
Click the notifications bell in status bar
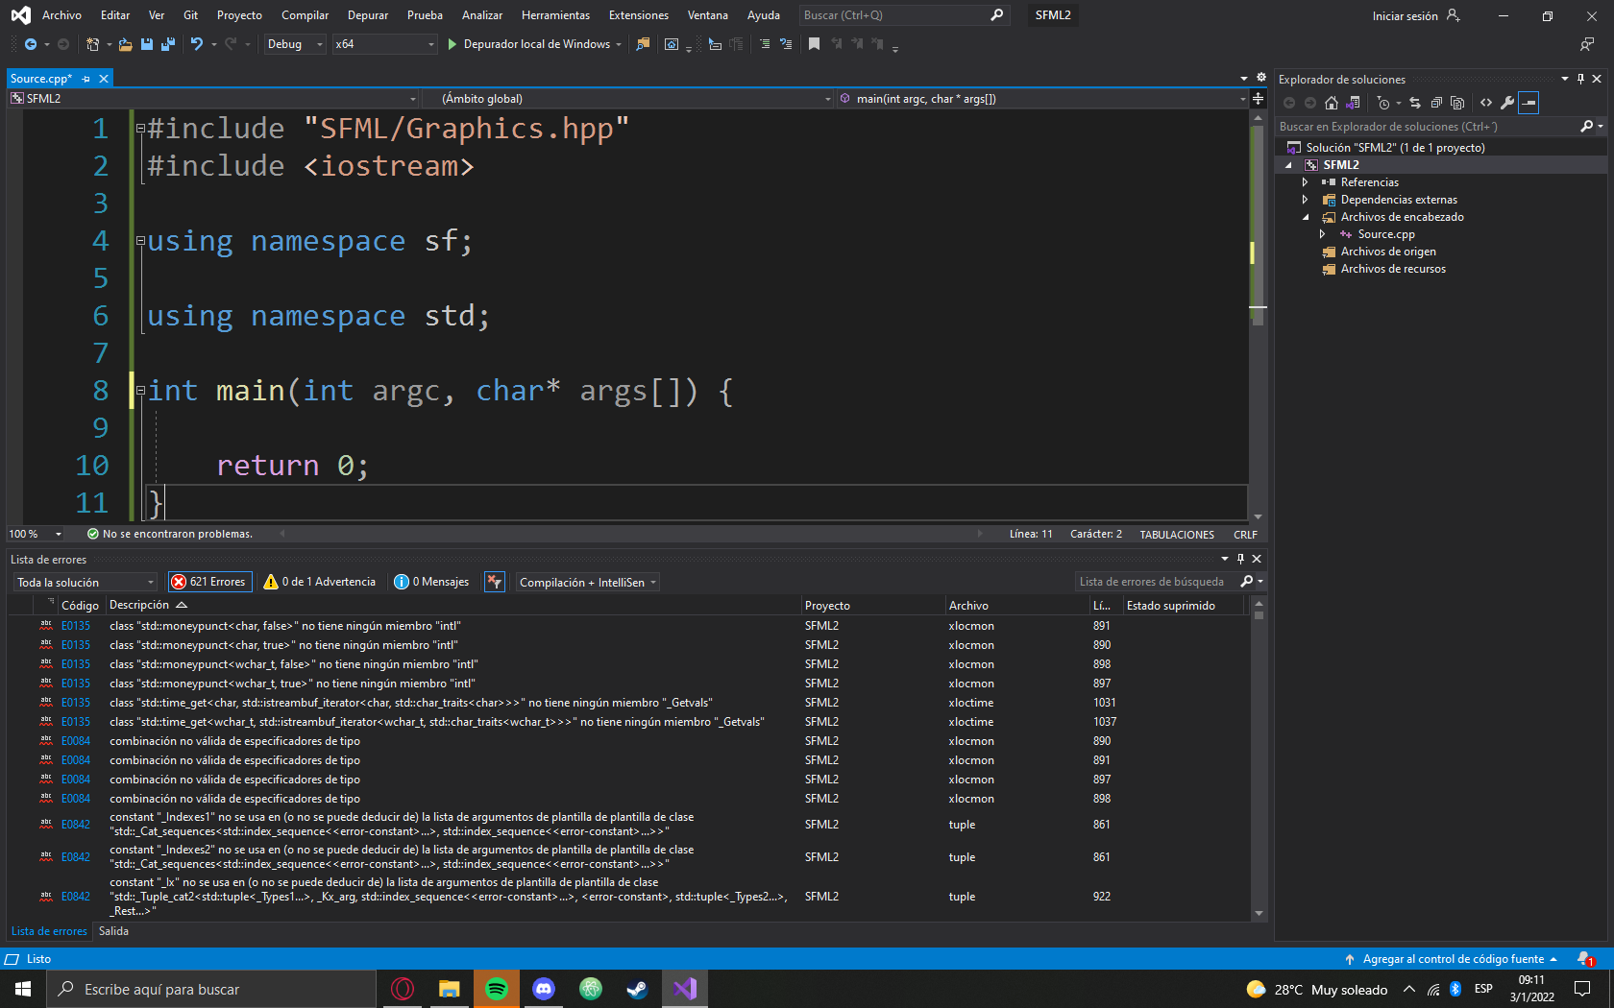(x=1585, y=959)
